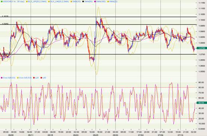Select the BLG_UP(20,2,SMA) legend label
Image resolution: width=207 pixels, height=136 pixels.
pyautogui.click(x=37, y=1)
